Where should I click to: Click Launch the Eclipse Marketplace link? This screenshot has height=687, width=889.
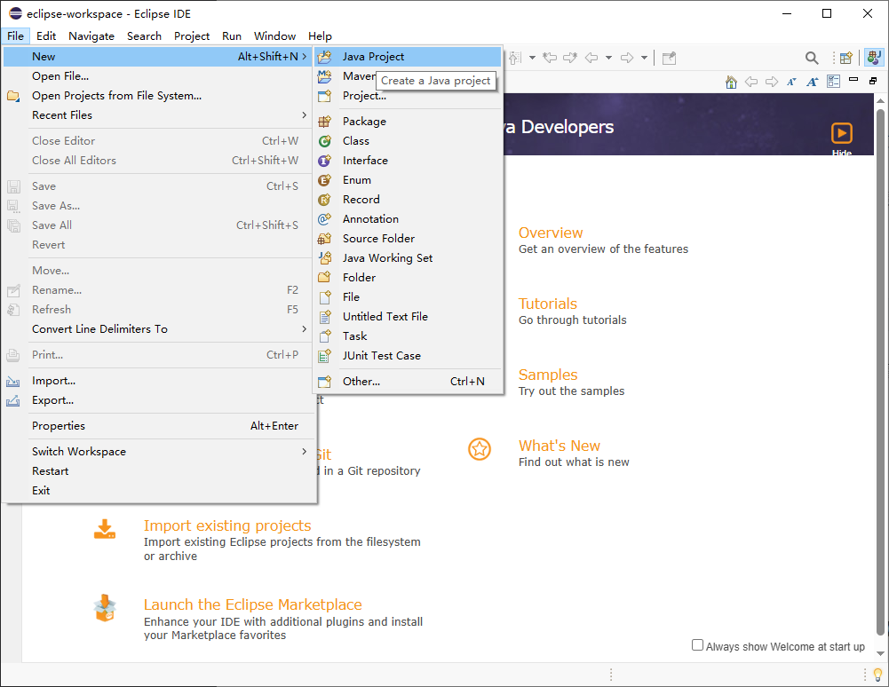tap(252, 604)
